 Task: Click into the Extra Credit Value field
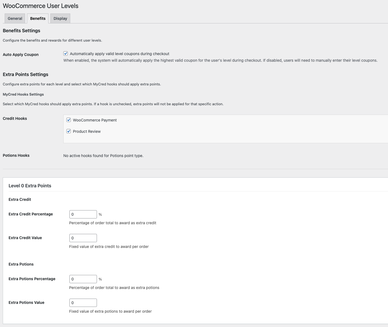(x=83, y=238)
